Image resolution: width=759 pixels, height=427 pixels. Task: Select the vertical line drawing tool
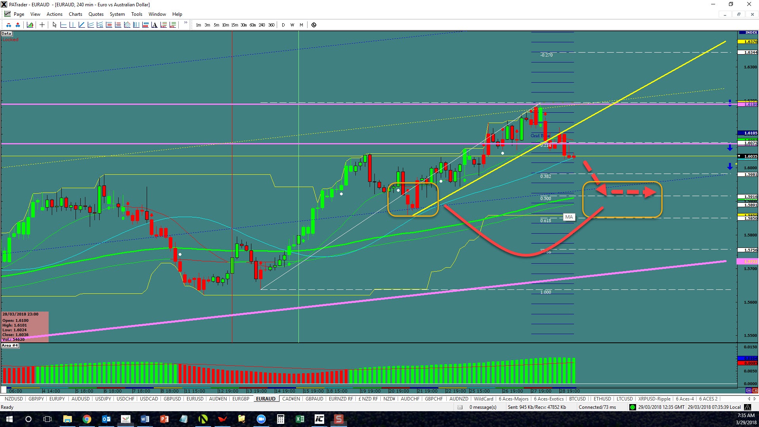tap(72, 25)
